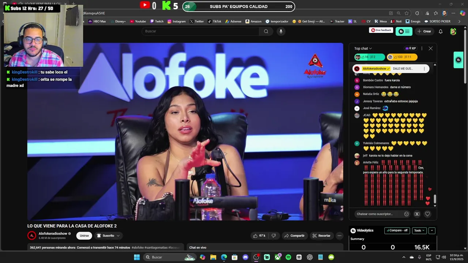468x263 pixels.
Task: Click the YouTube Buscar search field
Action: 200,31
